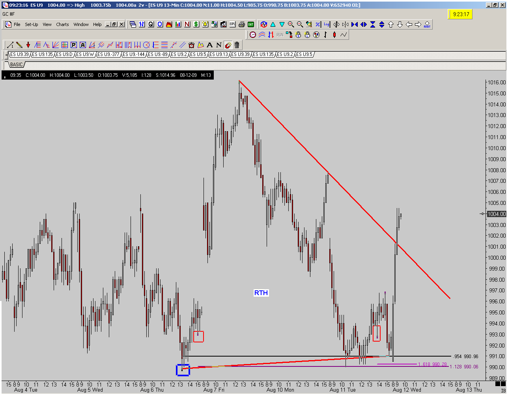Click the ESPL toolbar icon

233,24
